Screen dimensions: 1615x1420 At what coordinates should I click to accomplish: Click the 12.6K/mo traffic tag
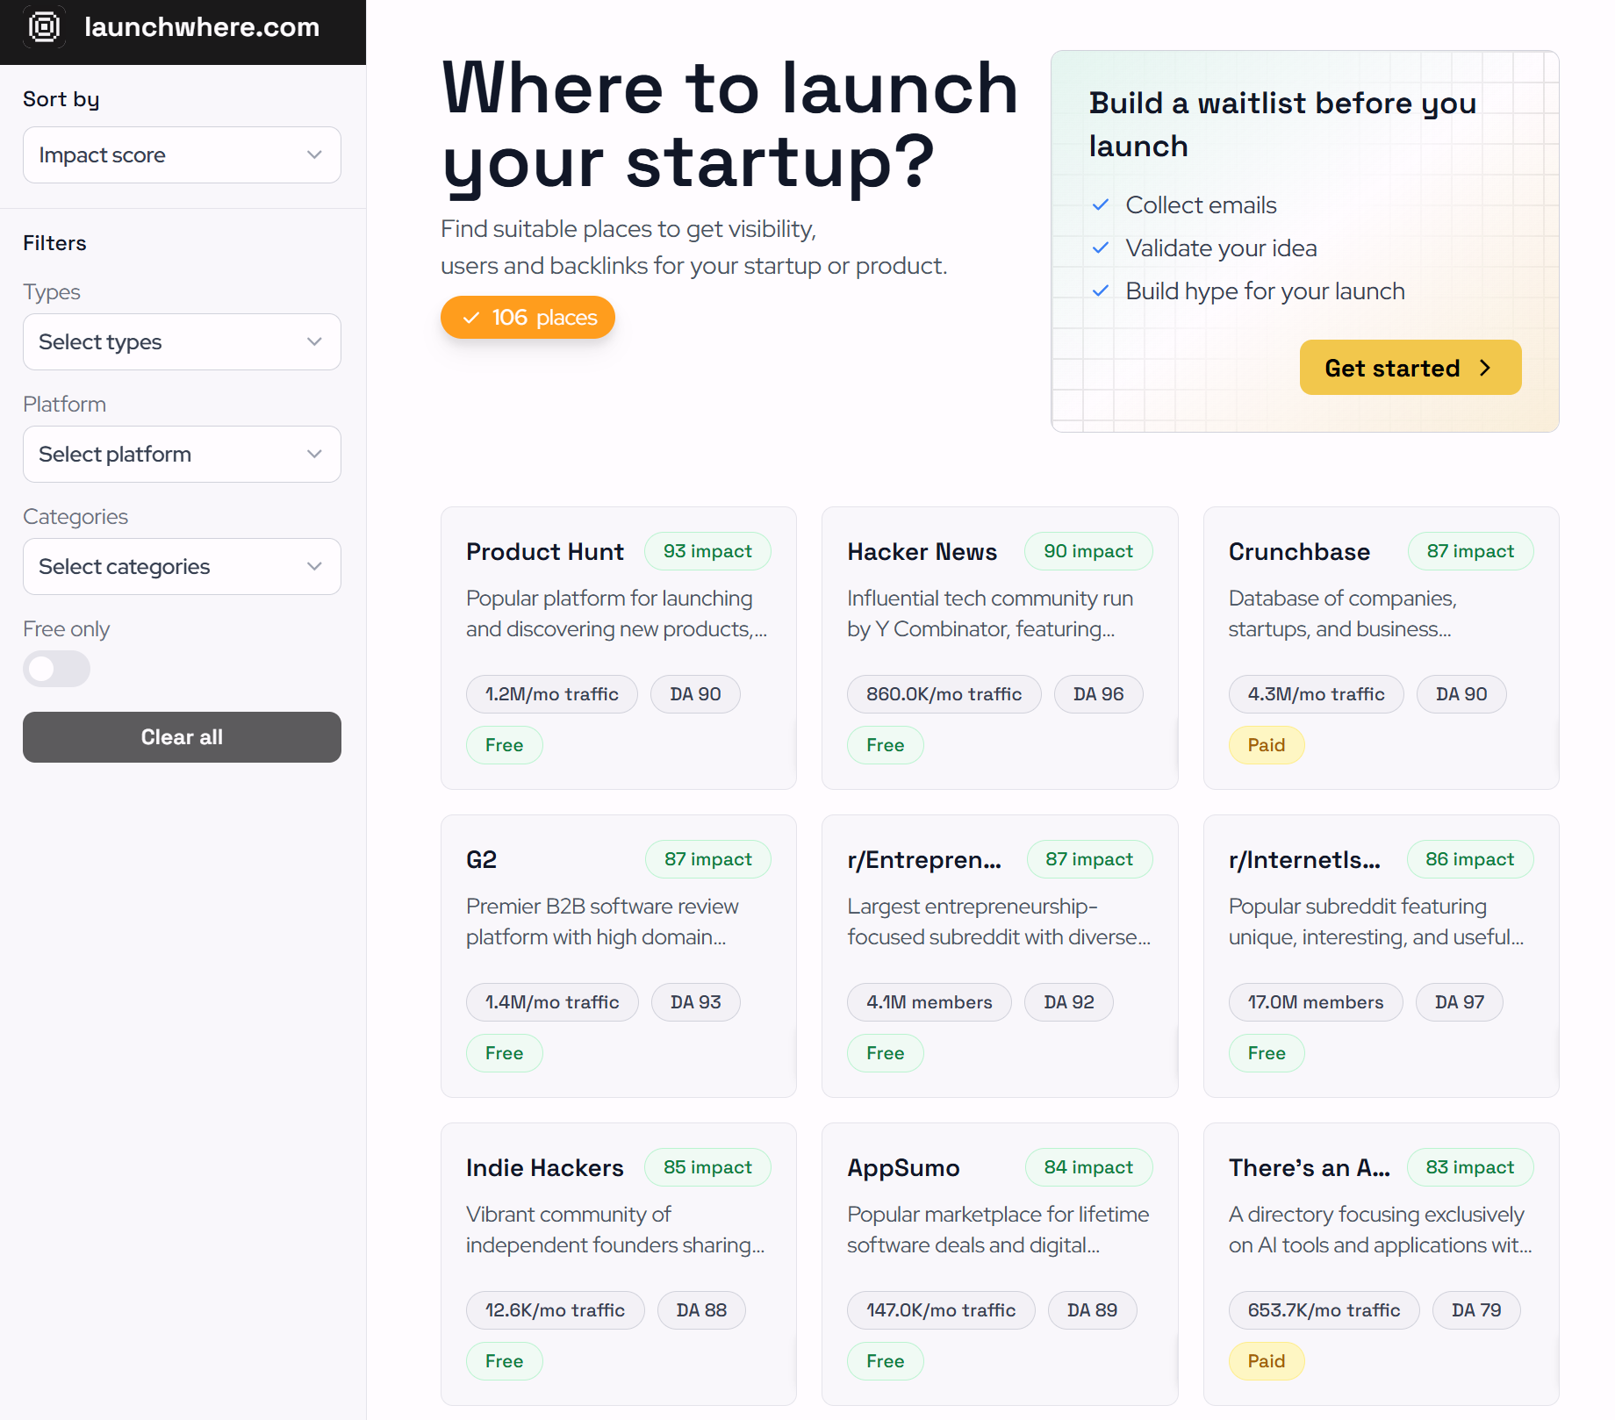click(x=556, y=1310)
